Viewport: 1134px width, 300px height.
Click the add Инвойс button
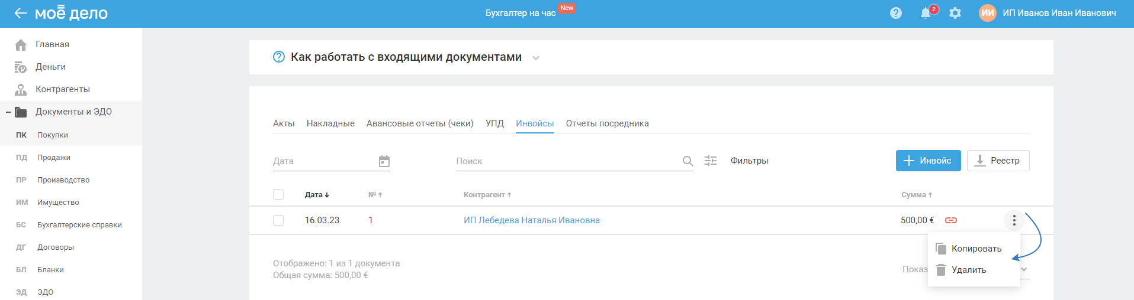(x=928, y=161)
